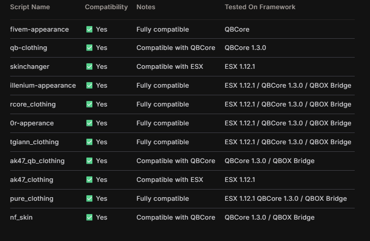Image resolution: width=370 pixels, height=241 pixels.
Task: Click Yes text in ak47_clothing row
Action: (x=102, y=180)
